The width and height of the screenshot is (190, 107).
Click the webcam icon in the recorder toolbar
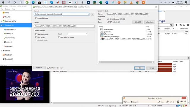[178, 102]
